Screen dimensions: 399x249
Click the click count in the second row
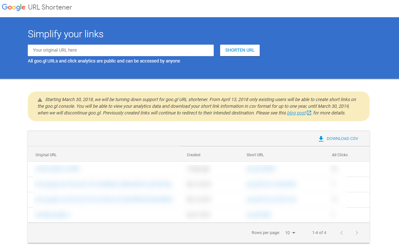(x=334, y=184)
